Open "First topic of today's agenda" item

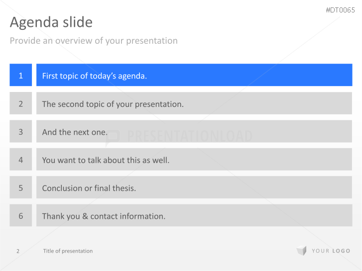click(194, 76)
